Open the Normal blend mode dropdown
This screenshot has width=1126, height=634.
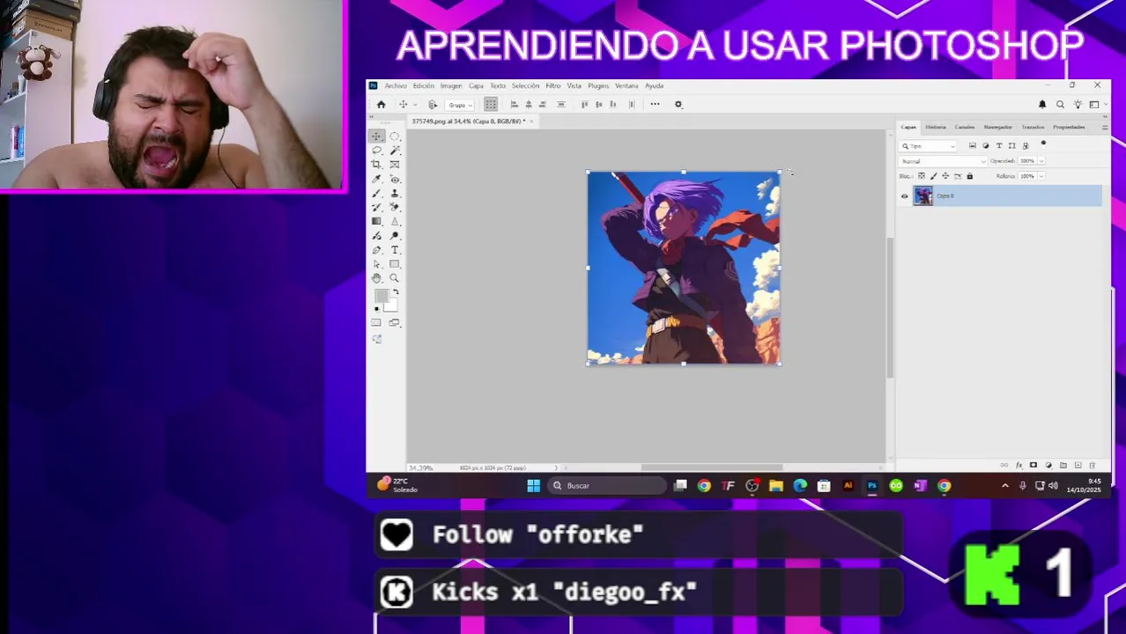[x=943, y=161]
